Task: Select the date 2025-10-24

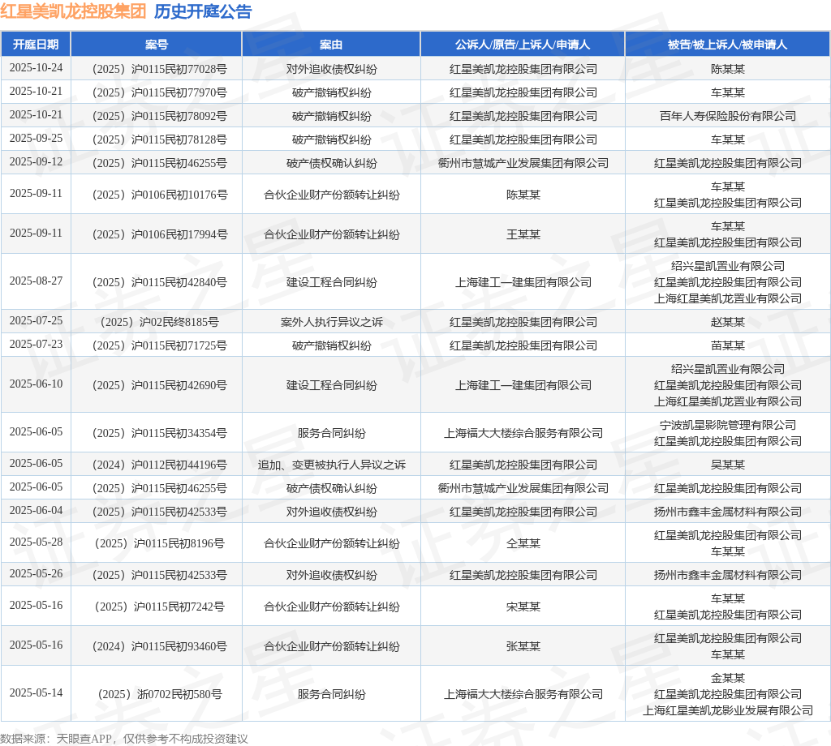Action: coord(36,68)
